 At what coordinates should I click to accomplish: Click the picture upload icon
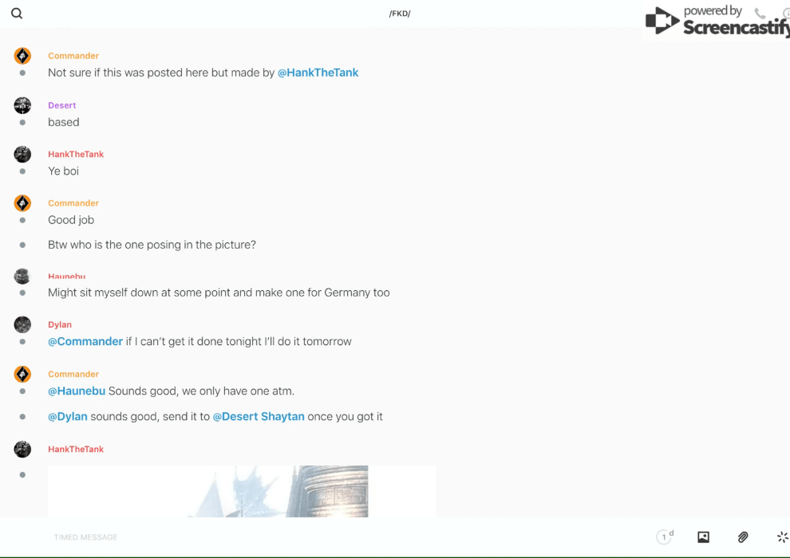point(703,537)
